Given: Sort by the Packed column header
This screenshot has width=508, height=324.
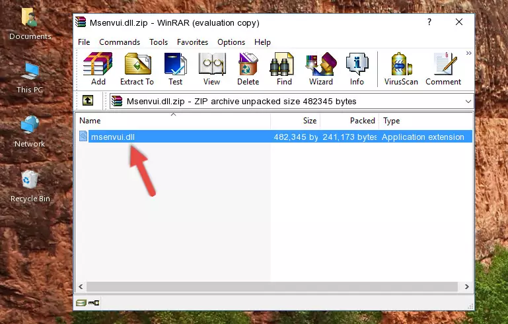Looking at the screenshot, I should pyautogui.click(x=349, y=121).
